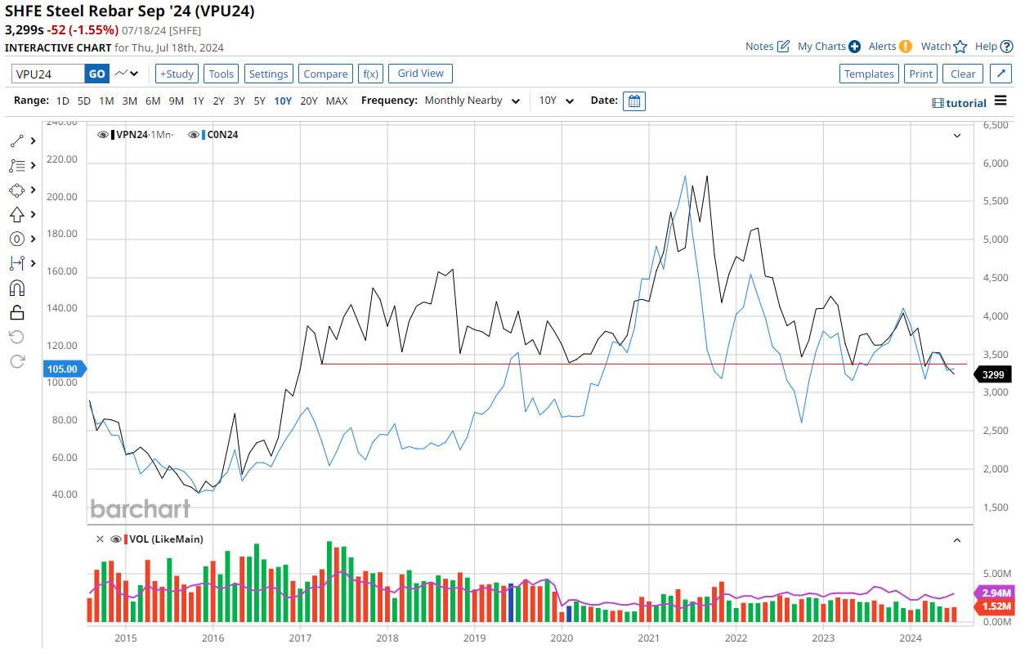The height and width of the screenshot is (662, 1034).
Task: Hide the VPN24 series via eye icon
Action: click(x=103, y=135)
